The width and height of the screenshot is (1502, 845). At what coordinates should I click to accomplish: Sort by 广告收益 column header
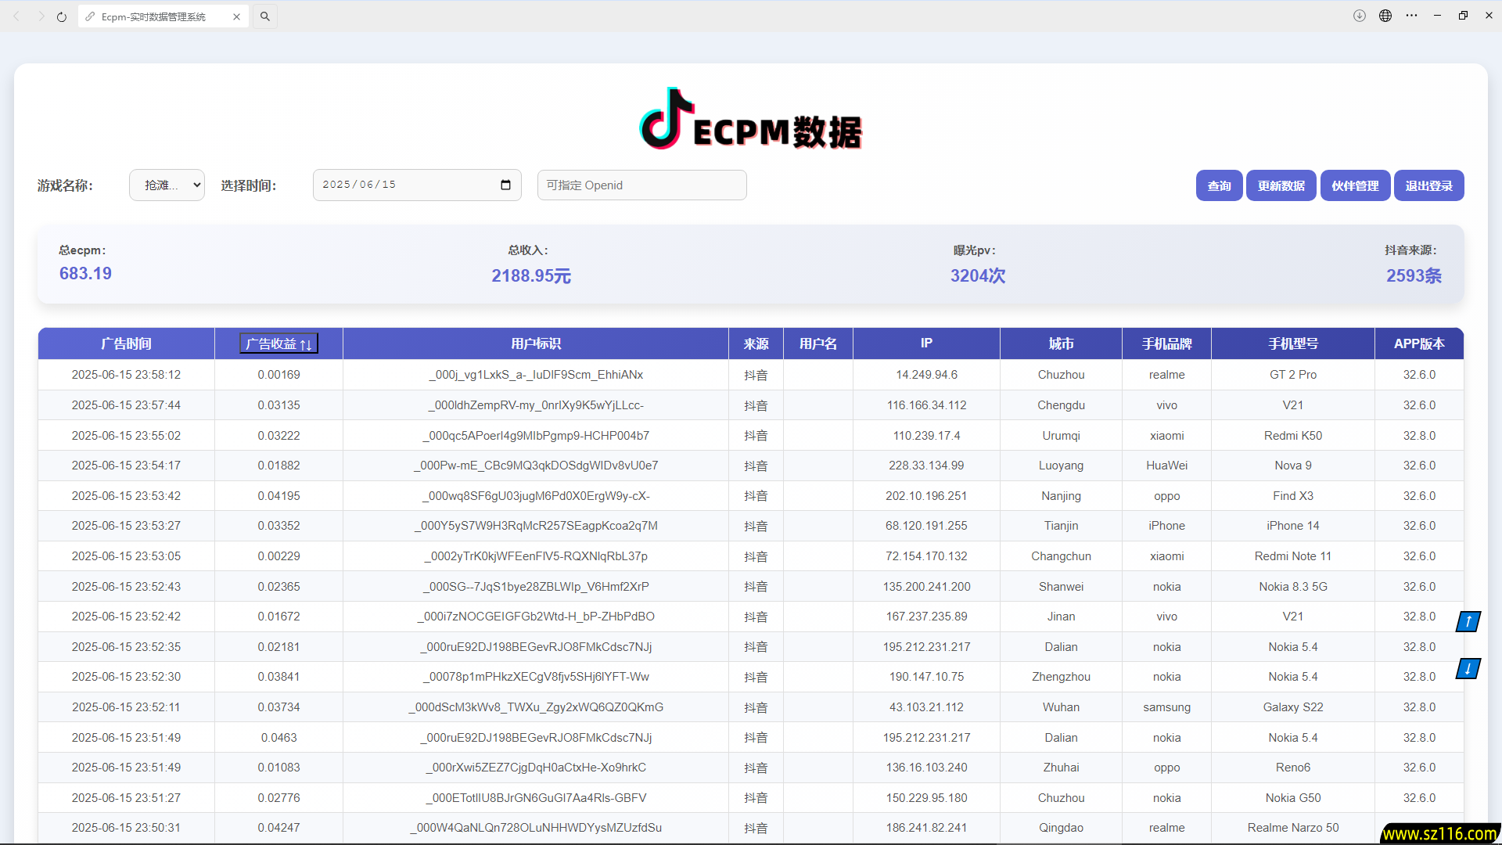coord(278,343)
